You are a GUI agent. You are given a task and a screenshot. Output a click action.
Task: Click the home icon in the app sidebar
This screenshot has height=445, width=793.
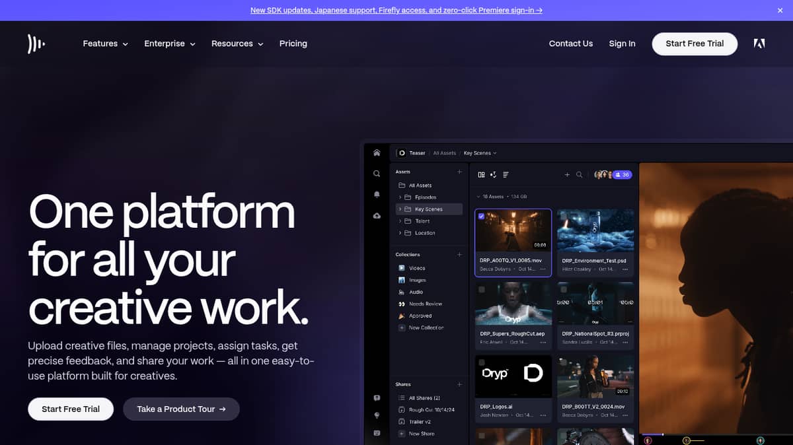point(377,153)
